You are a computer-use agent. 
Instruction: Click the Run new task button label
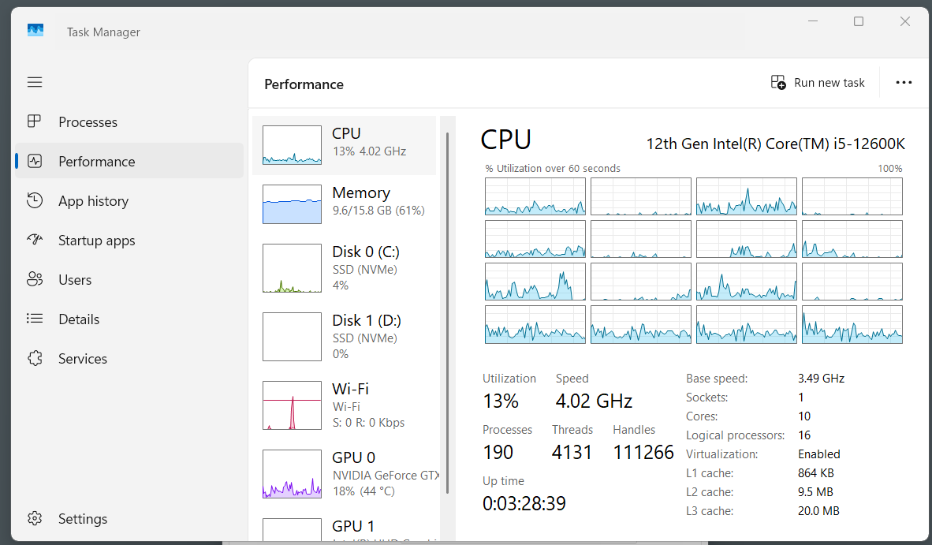pos(829,83)
